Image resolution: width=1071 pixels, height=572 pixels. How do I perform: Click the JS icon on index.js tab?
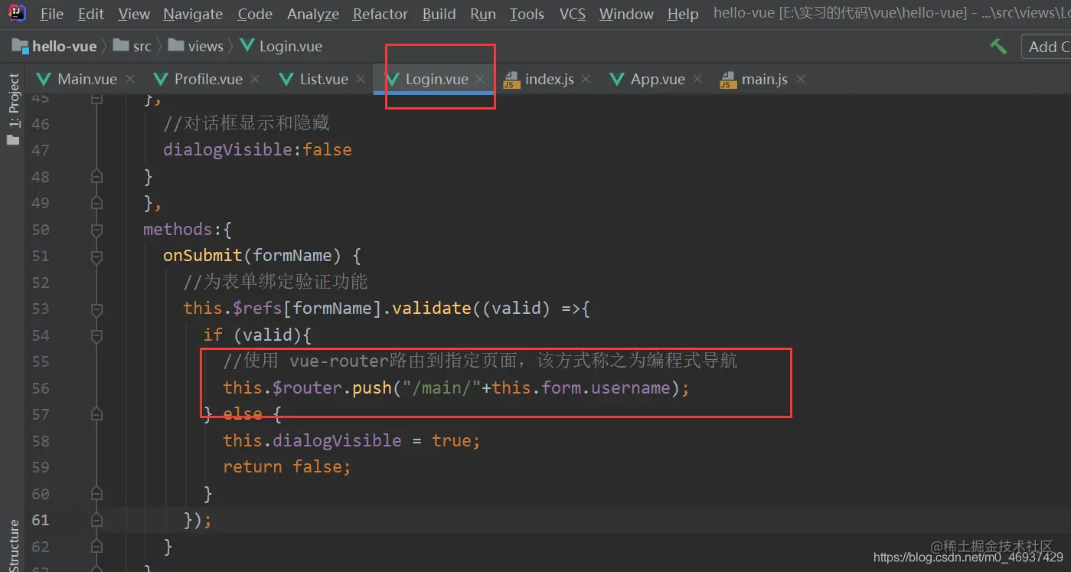click(511, 80)
